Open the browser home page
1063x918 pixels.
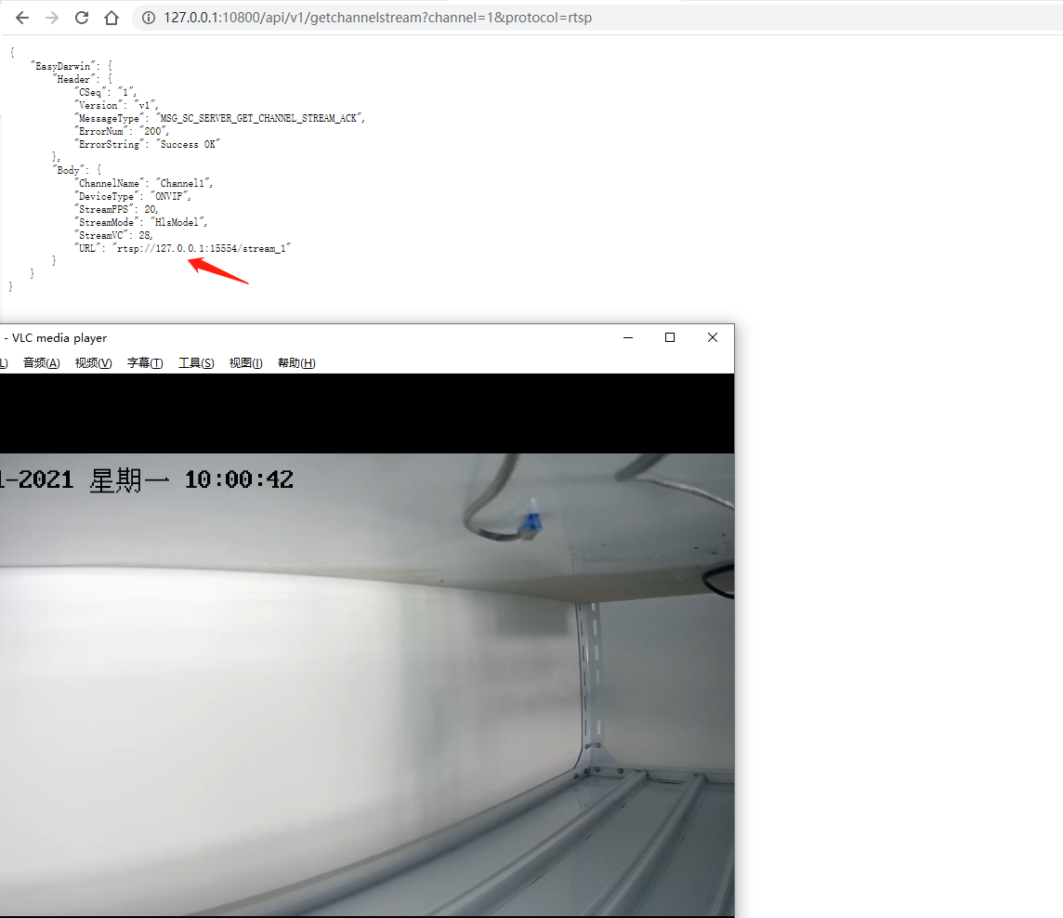coord(112,18)
